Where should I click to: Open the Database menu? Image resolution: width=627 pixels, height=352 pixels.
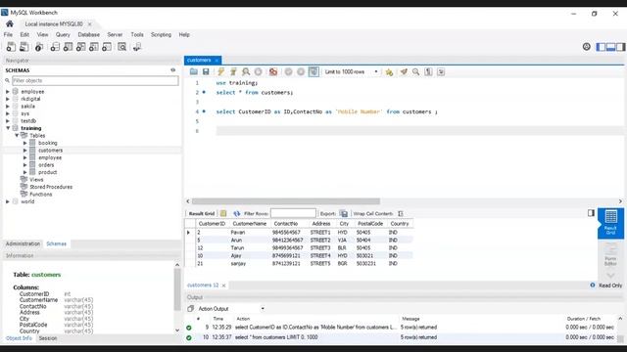point(89,35)
